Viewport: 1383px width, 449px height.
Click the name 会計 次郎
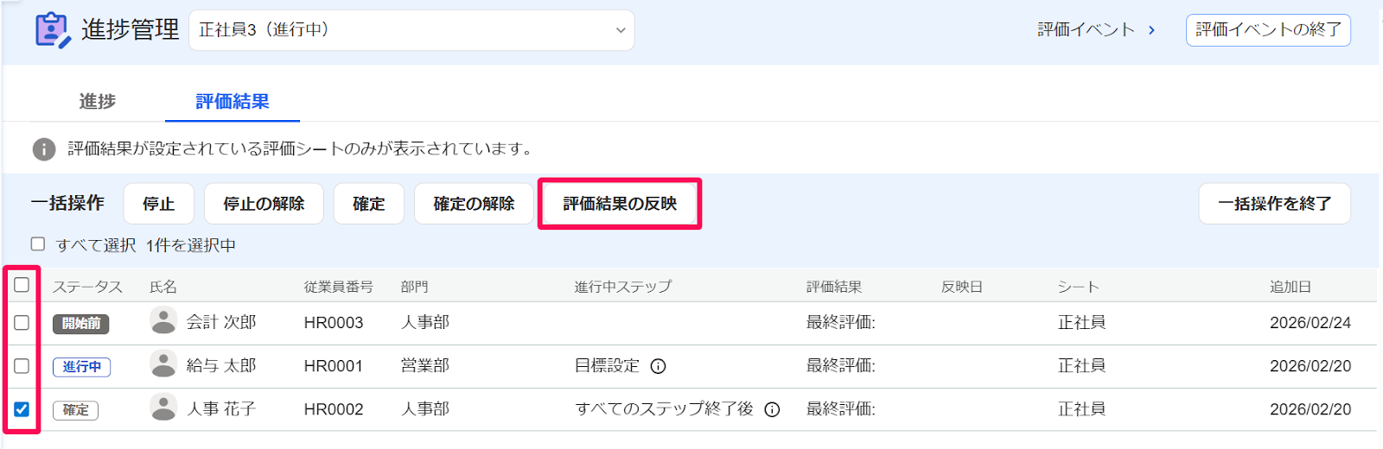(221, 323)
